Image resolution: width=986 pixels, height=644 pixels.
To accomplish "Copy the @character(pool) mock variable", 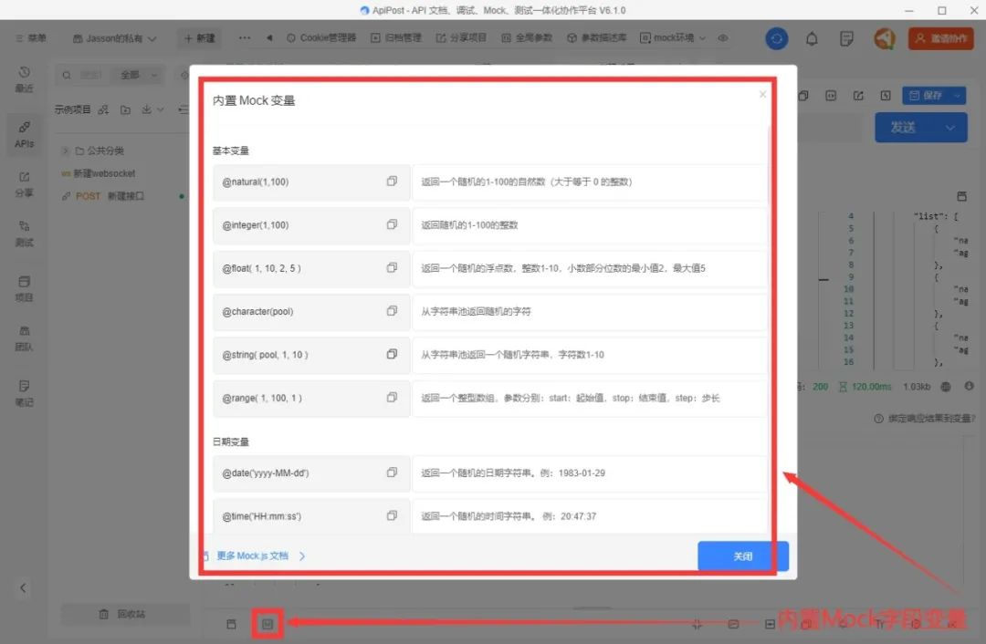I will [x=392, y=311].
